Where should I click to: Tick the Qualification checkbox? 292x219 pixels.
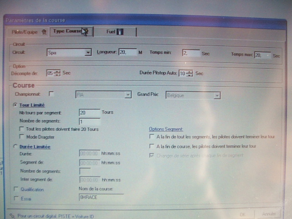click(16, 189)
